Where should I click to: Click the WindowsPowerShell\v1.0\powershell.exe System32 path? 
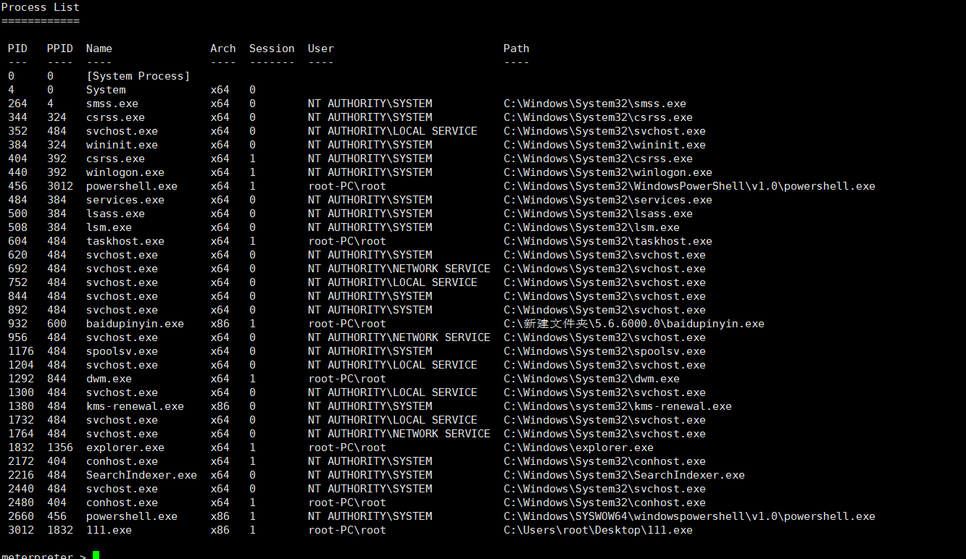[x=689, y=186]
